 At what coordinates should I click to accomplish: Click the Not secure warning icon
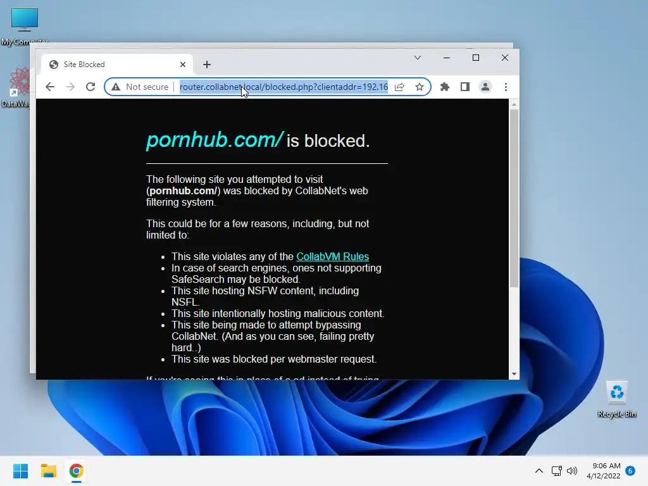tap(116, 87)
